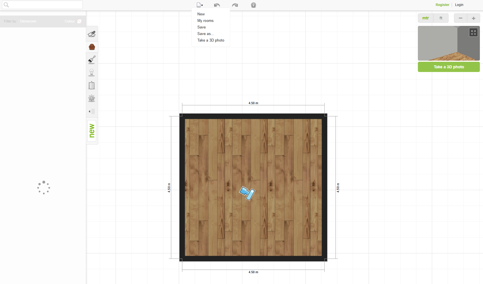Choose 'Take a 3D photo' menu entry
The image size is (483, 284).
point(211,40)
